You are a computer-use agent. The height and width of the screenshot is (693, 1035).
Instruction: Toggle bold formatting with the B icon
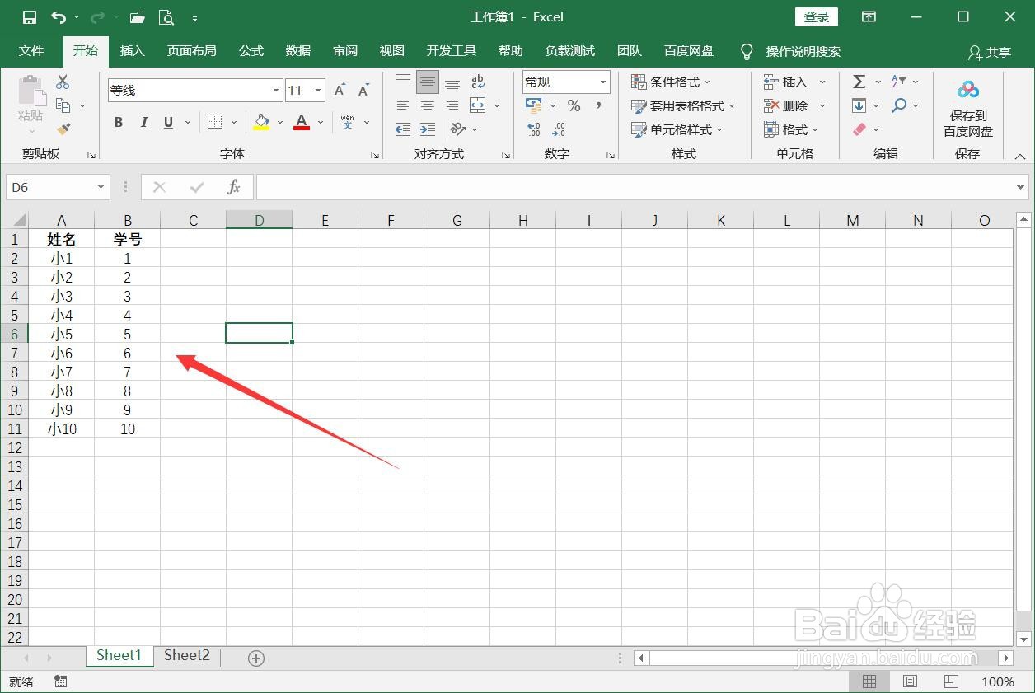click(x=118, y=122)
